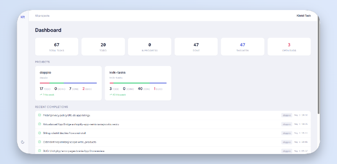This screenshot has height=164, width=337.
Task: Select the Done stat card showing 47
Action: [196, 47]
